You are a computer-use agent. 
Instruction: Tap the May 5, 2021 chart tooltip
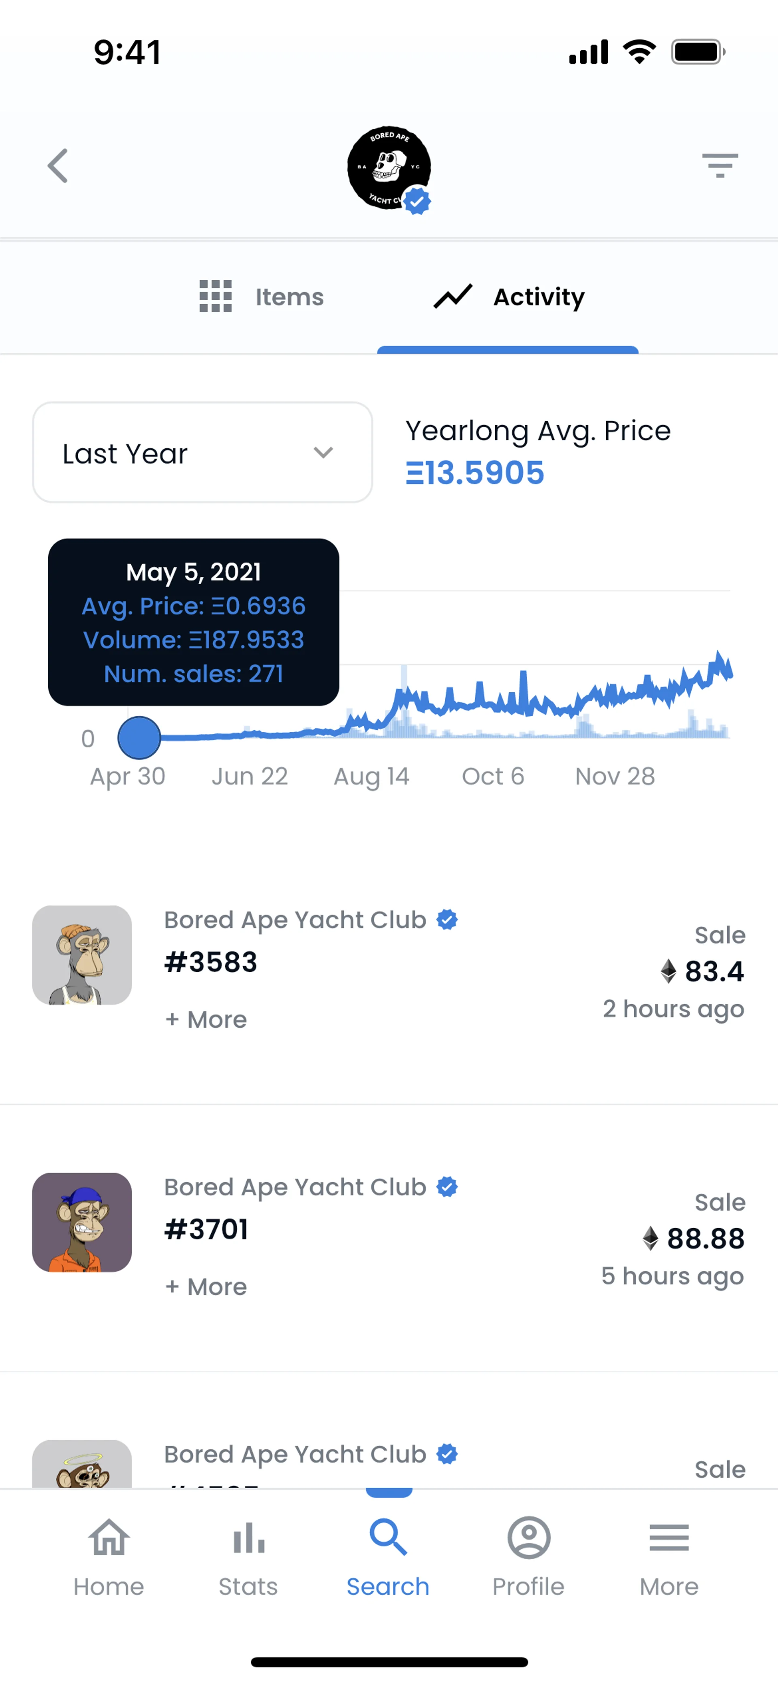pyautogui.click(x=194, y=622)
